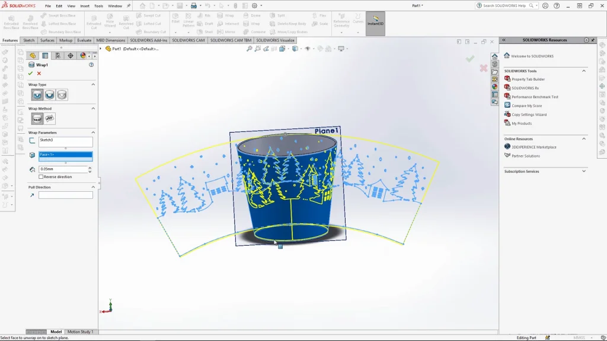
Task: Cancel Wrap1 with the red X
Action: (39, 73)
